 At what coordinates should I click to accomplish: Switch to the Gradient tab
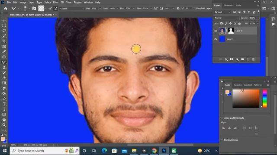tap(248, 85)
